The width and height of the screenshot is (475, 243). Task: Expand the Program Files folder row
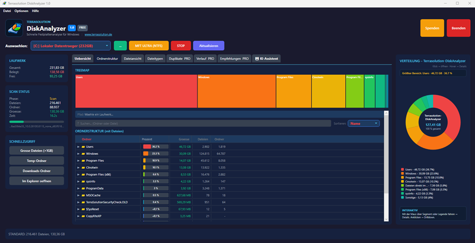click(78, 161)
